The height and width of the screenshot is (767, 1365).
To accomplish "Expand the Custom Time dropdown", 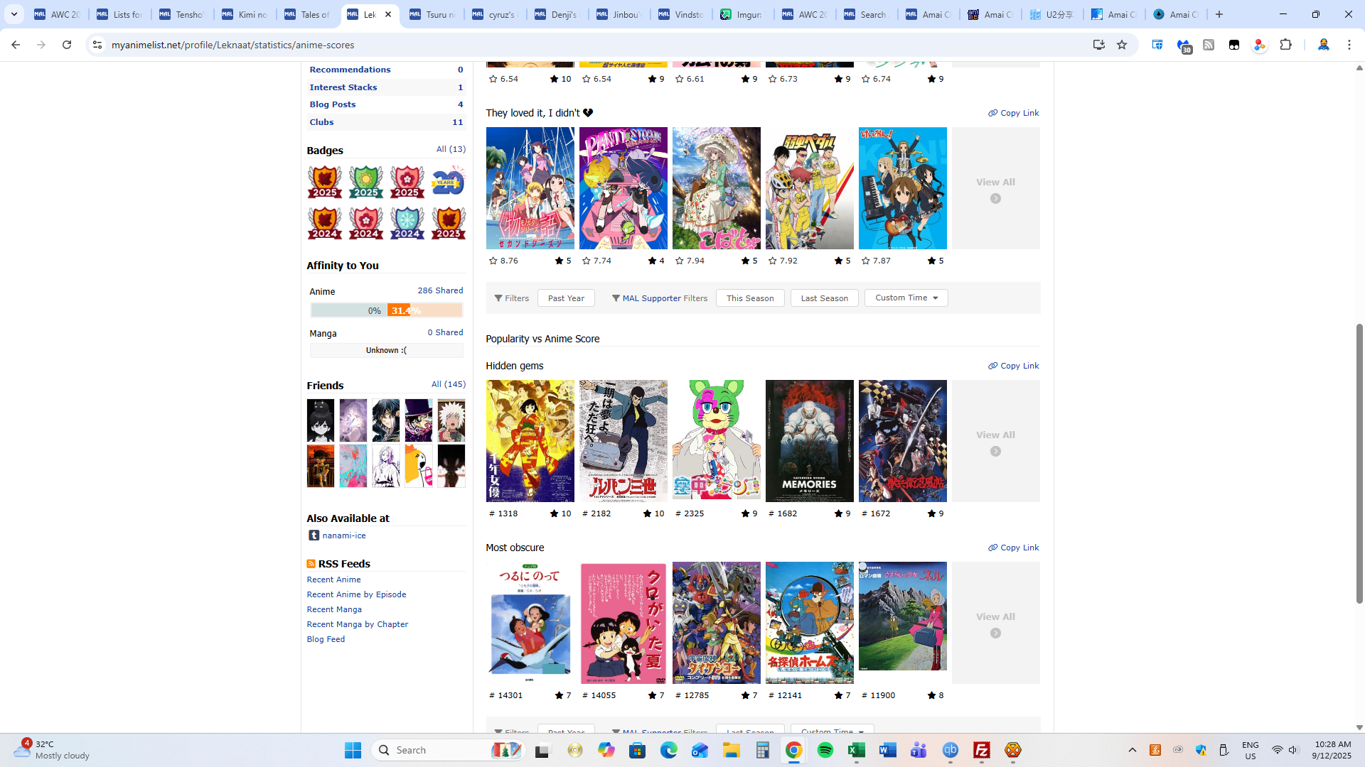I will (906, 298).
